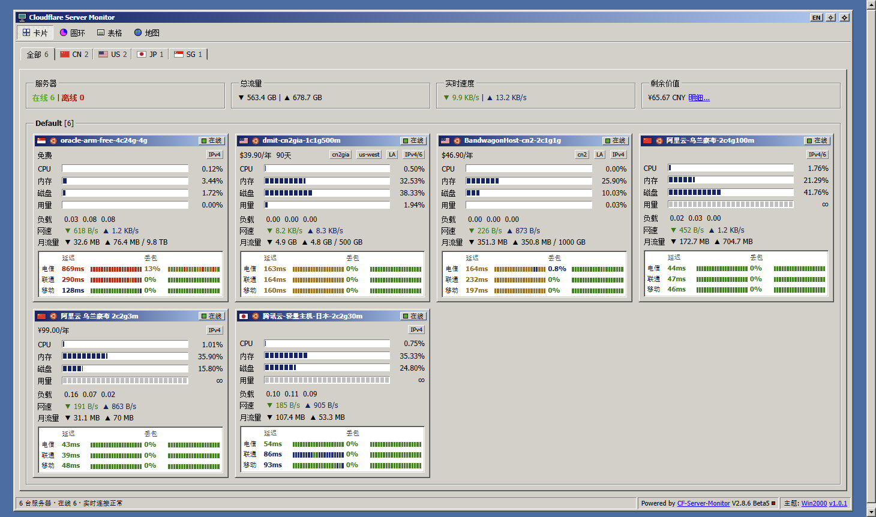Click the 在线 status badge on BandwagonHost card
Screen dimensions: 876x517
616,141
